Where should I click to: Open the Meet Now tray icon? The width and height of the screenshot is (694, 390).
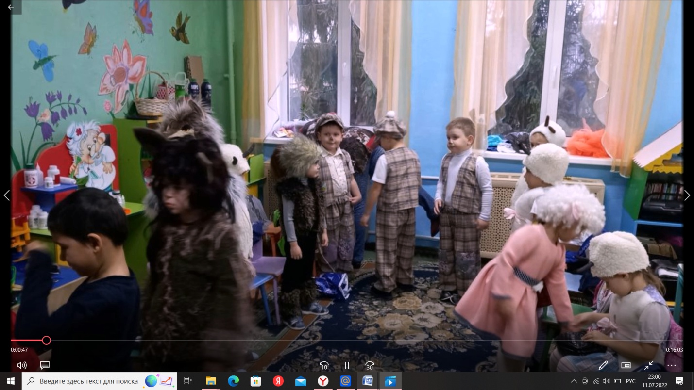pyautogui.click(x=585, y=381)
